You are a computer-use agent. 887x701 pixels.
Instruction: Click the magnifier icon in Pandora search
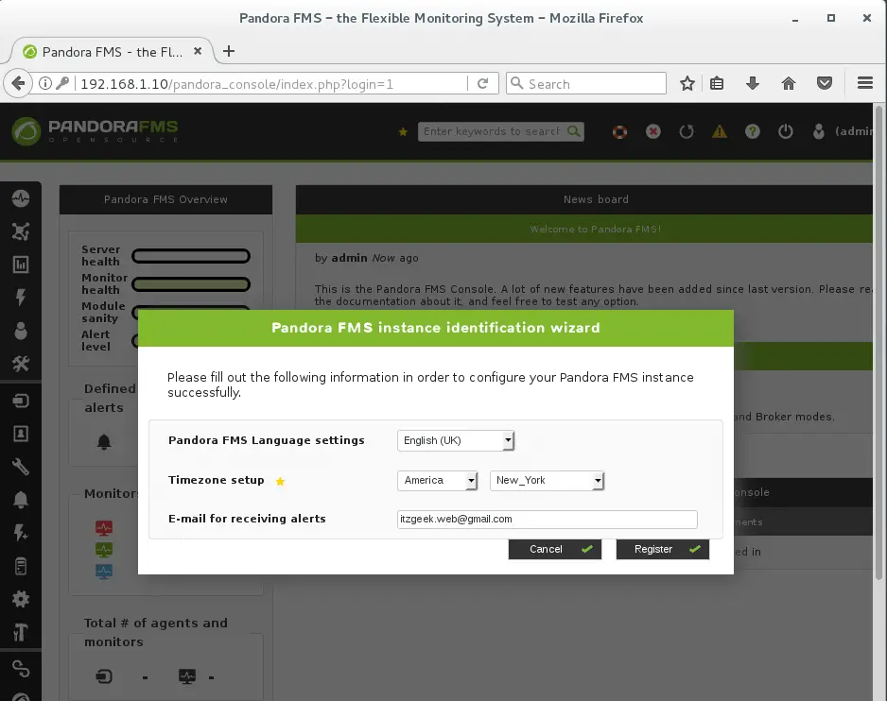pos(574,131)
